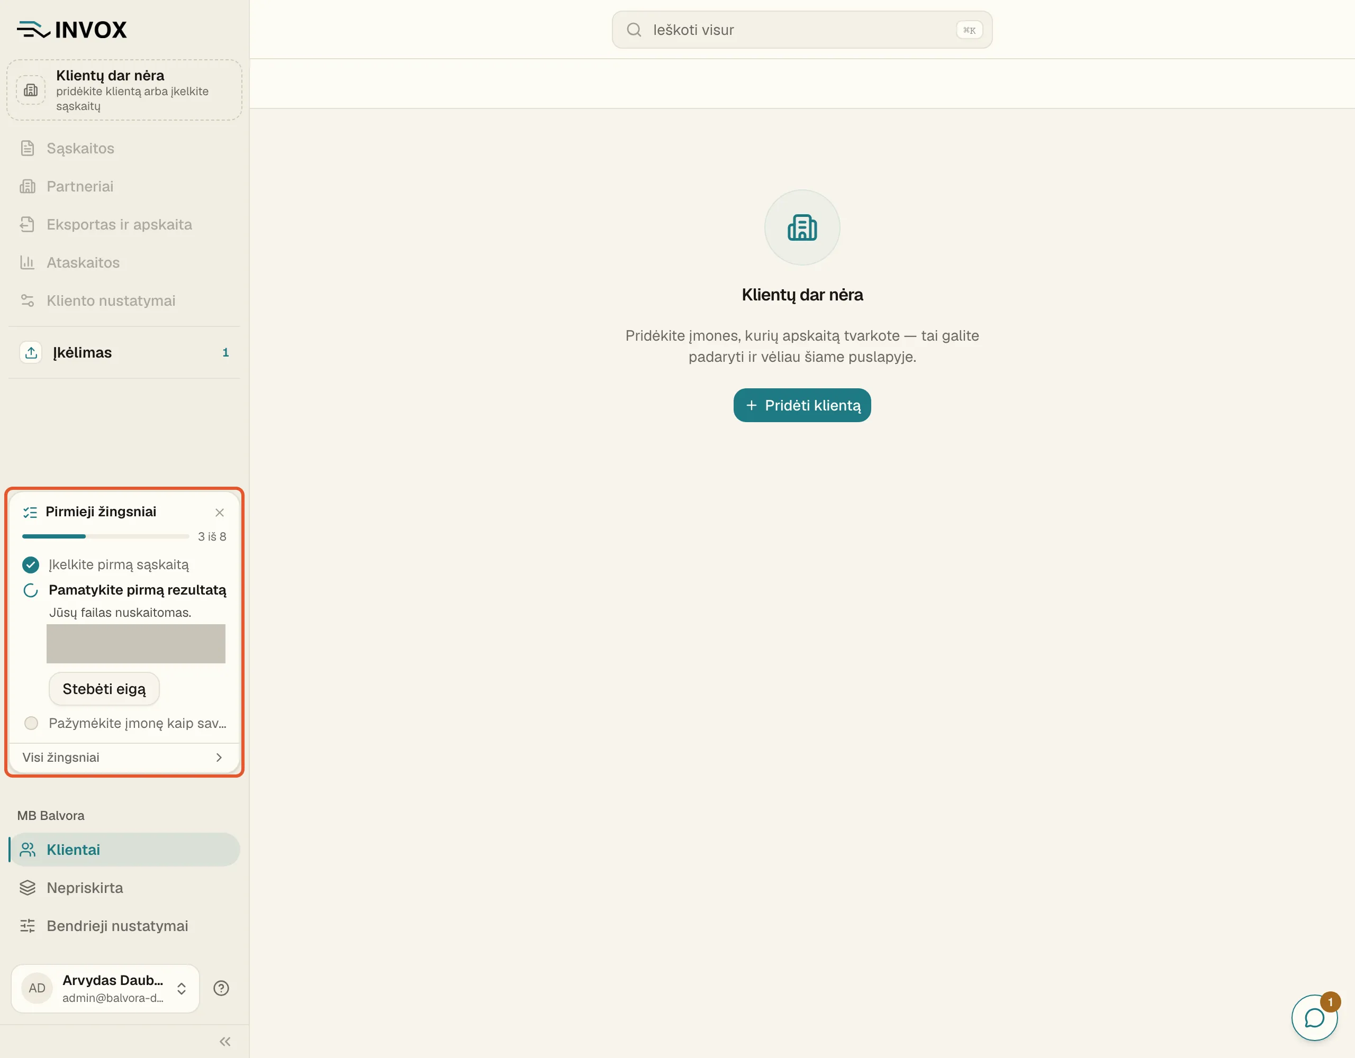
Task: Click the building icon in client selector
Action: pyautogui.click(x=30, y=90)
